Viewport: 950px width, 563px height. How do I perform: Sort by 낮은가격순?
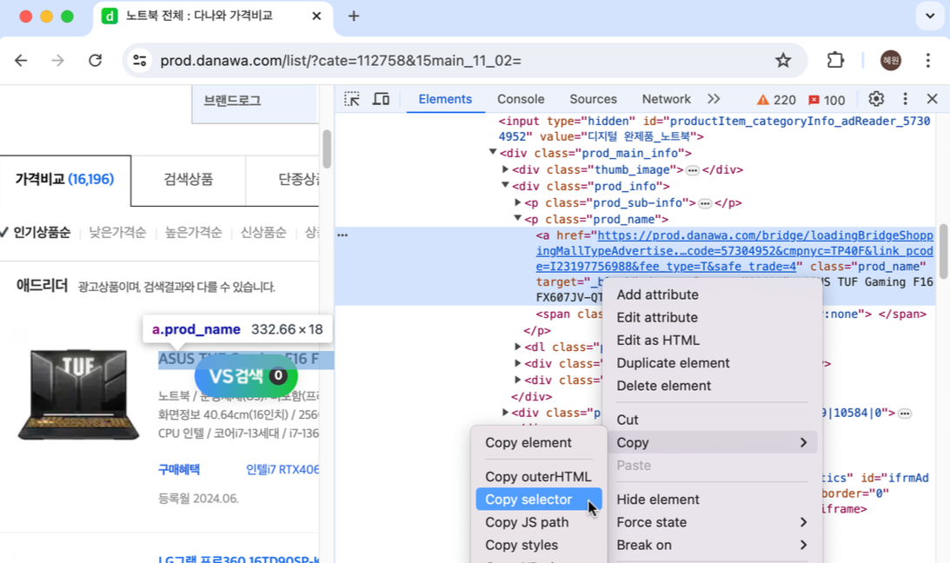[x=117, y=233]
